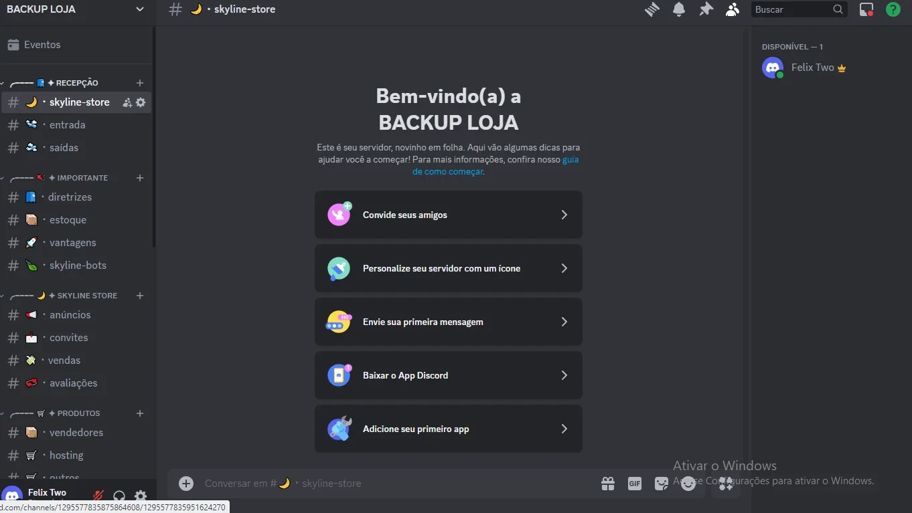
Task: Switch to the anúncios channel
Action: click(76, 315)
